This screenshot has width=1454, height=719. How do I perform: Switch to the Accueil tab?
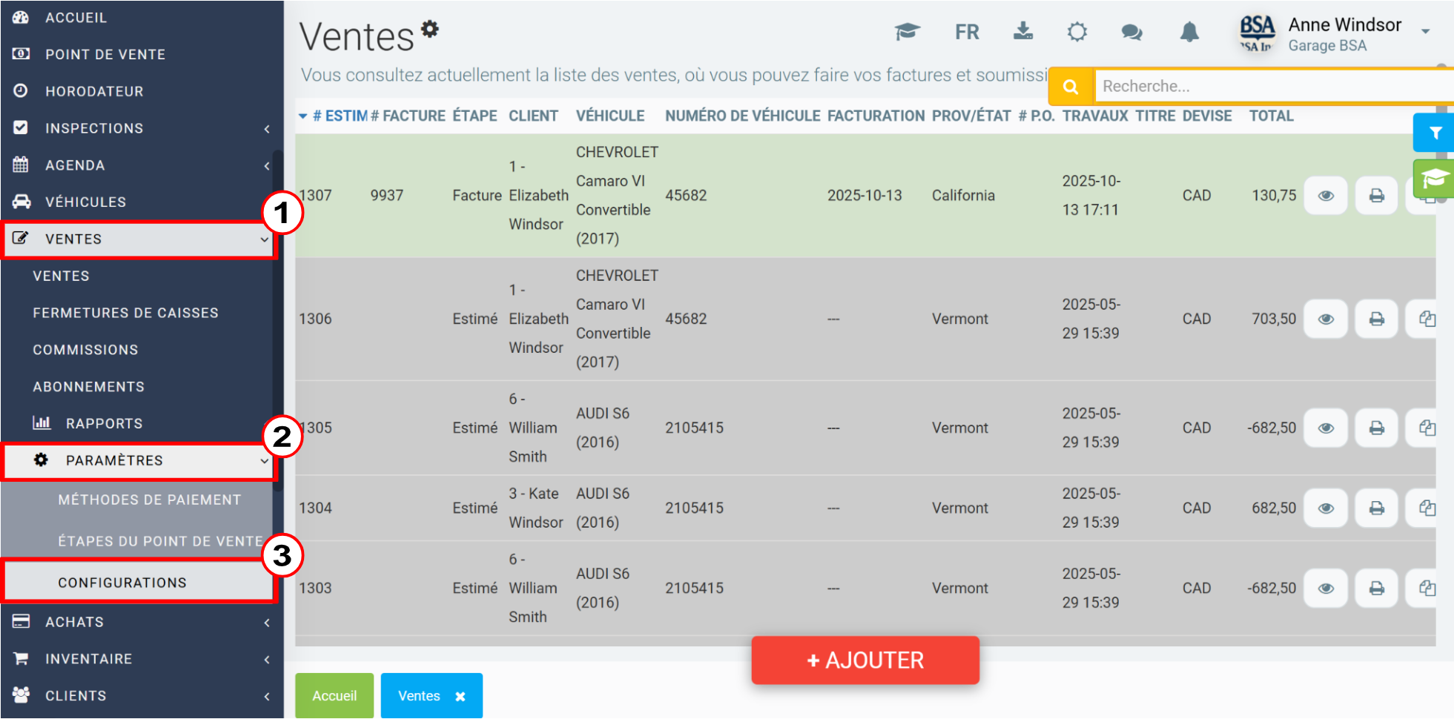click(334, 695)
